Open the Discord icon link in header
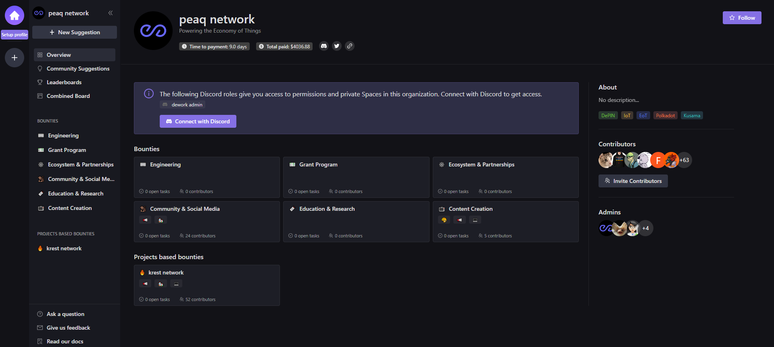The width and height of the screenshot is (774, 347). [324, 46]
